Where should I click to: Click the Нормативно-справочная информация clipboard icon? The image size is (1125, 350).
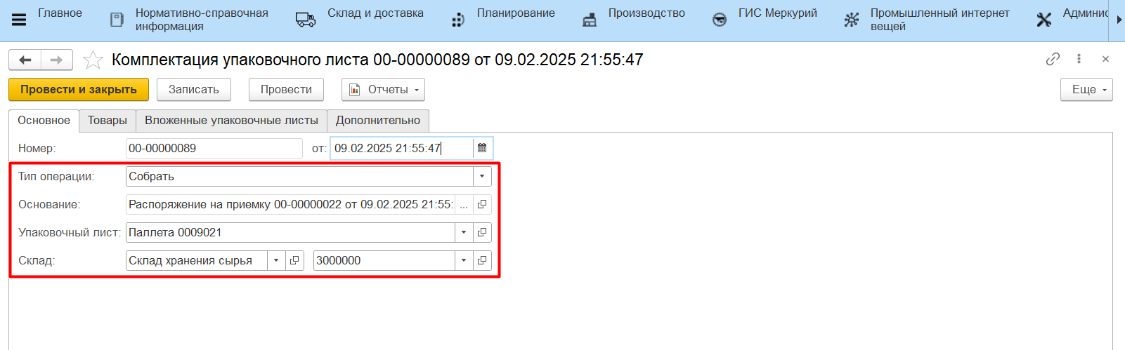click(117, 20)
